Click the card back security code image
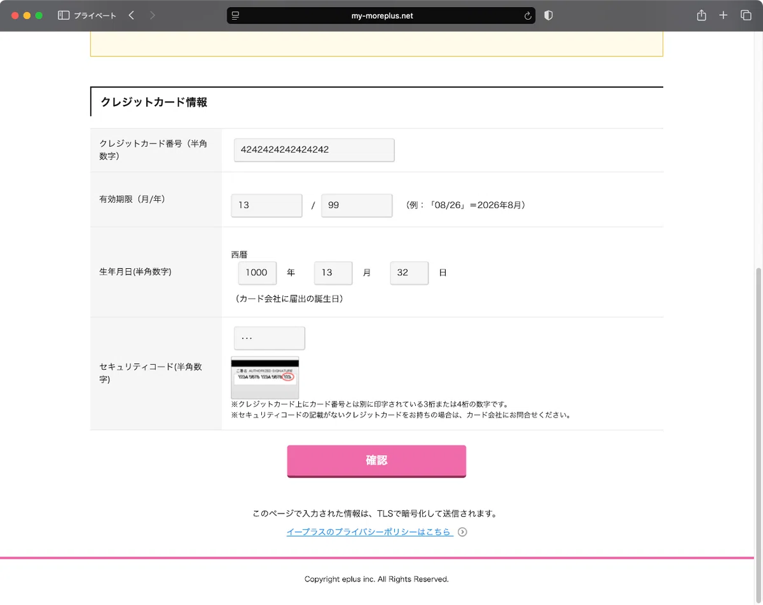763x605 pixels. pos(265,377)
